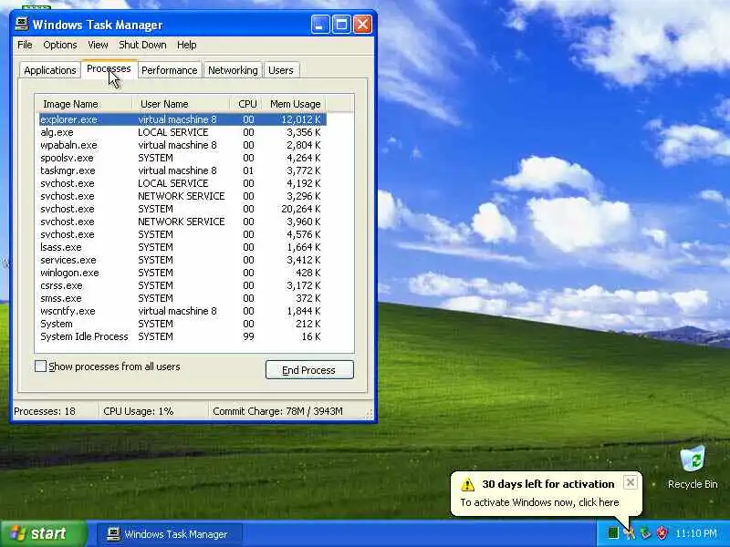The image size is (730, 547).
Task: Sort processes by the CPU column header
Action: 245,104
